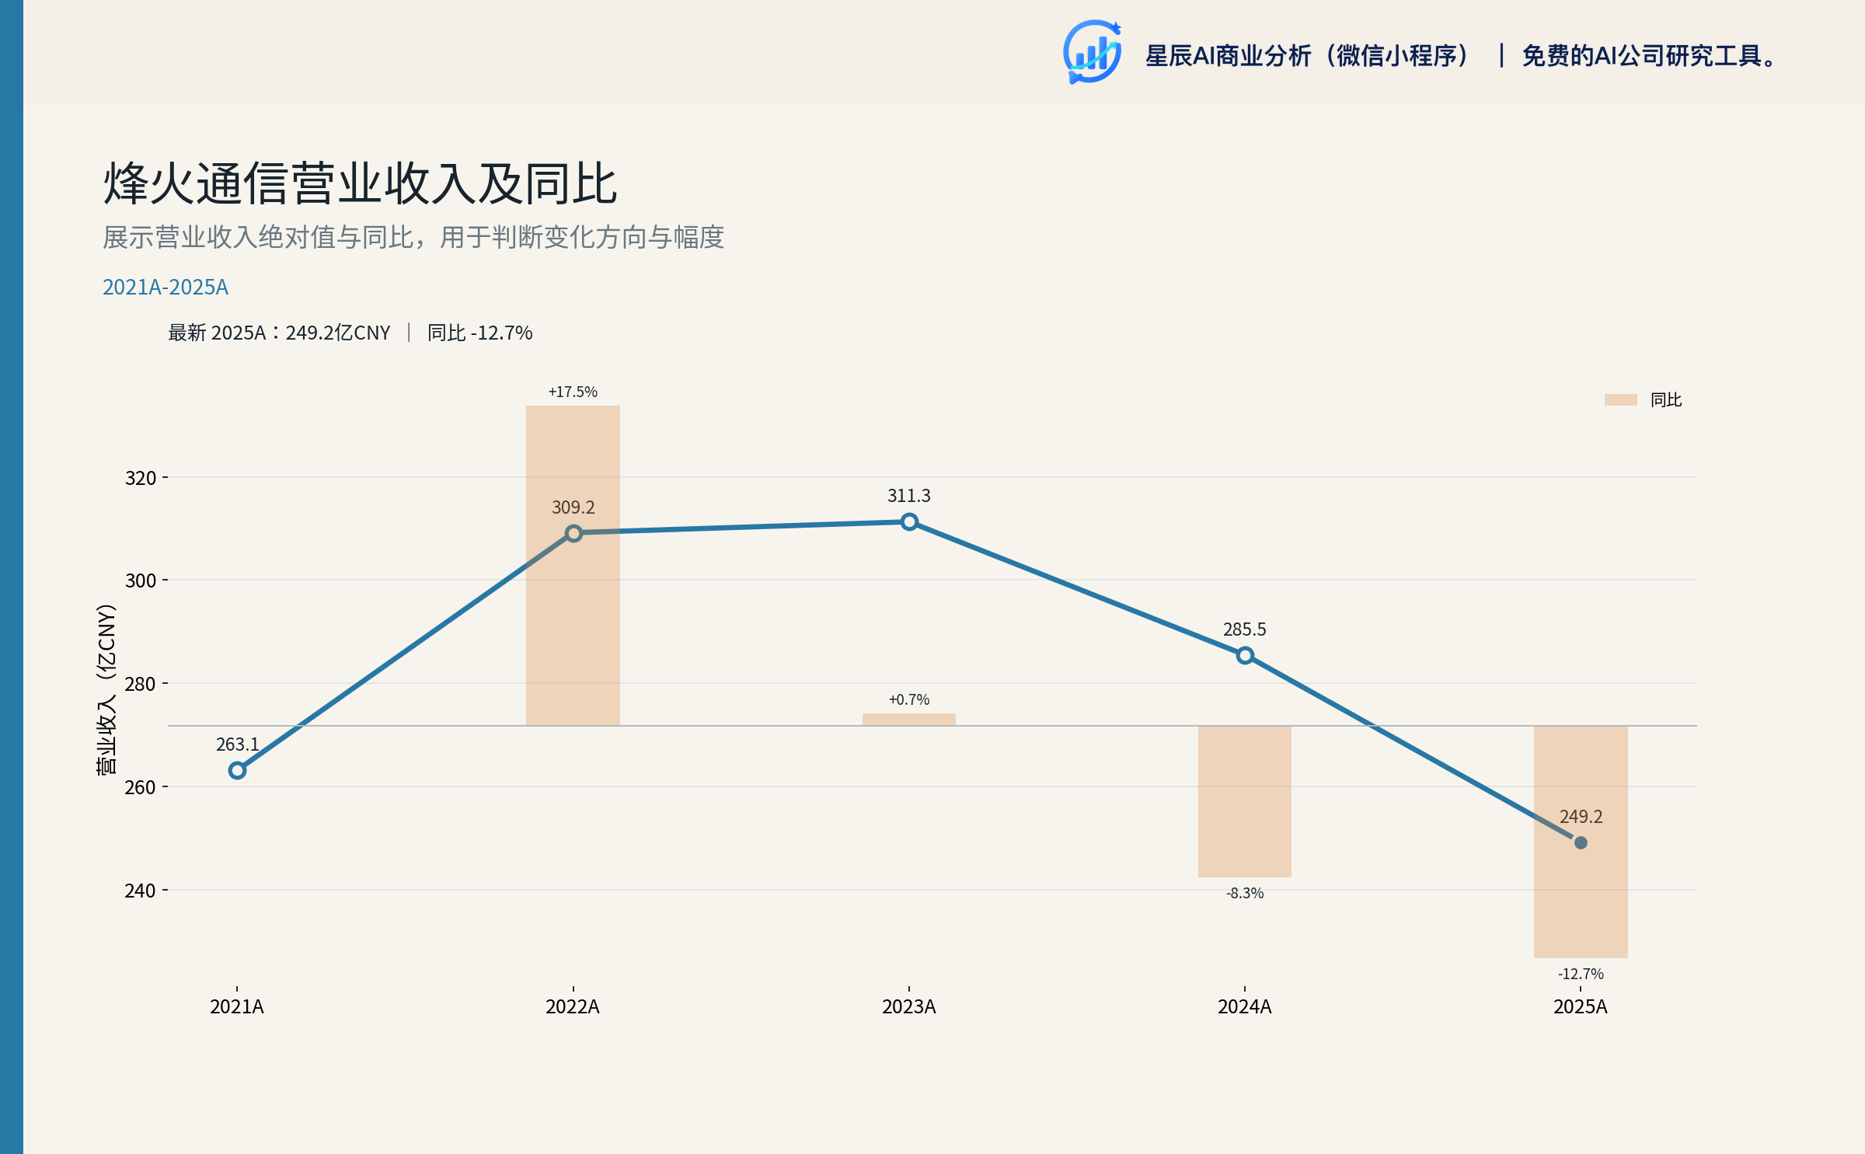Click the 同比 legend label
The height and width of the screenshot is (1154, 1865).
(1665, 399)
